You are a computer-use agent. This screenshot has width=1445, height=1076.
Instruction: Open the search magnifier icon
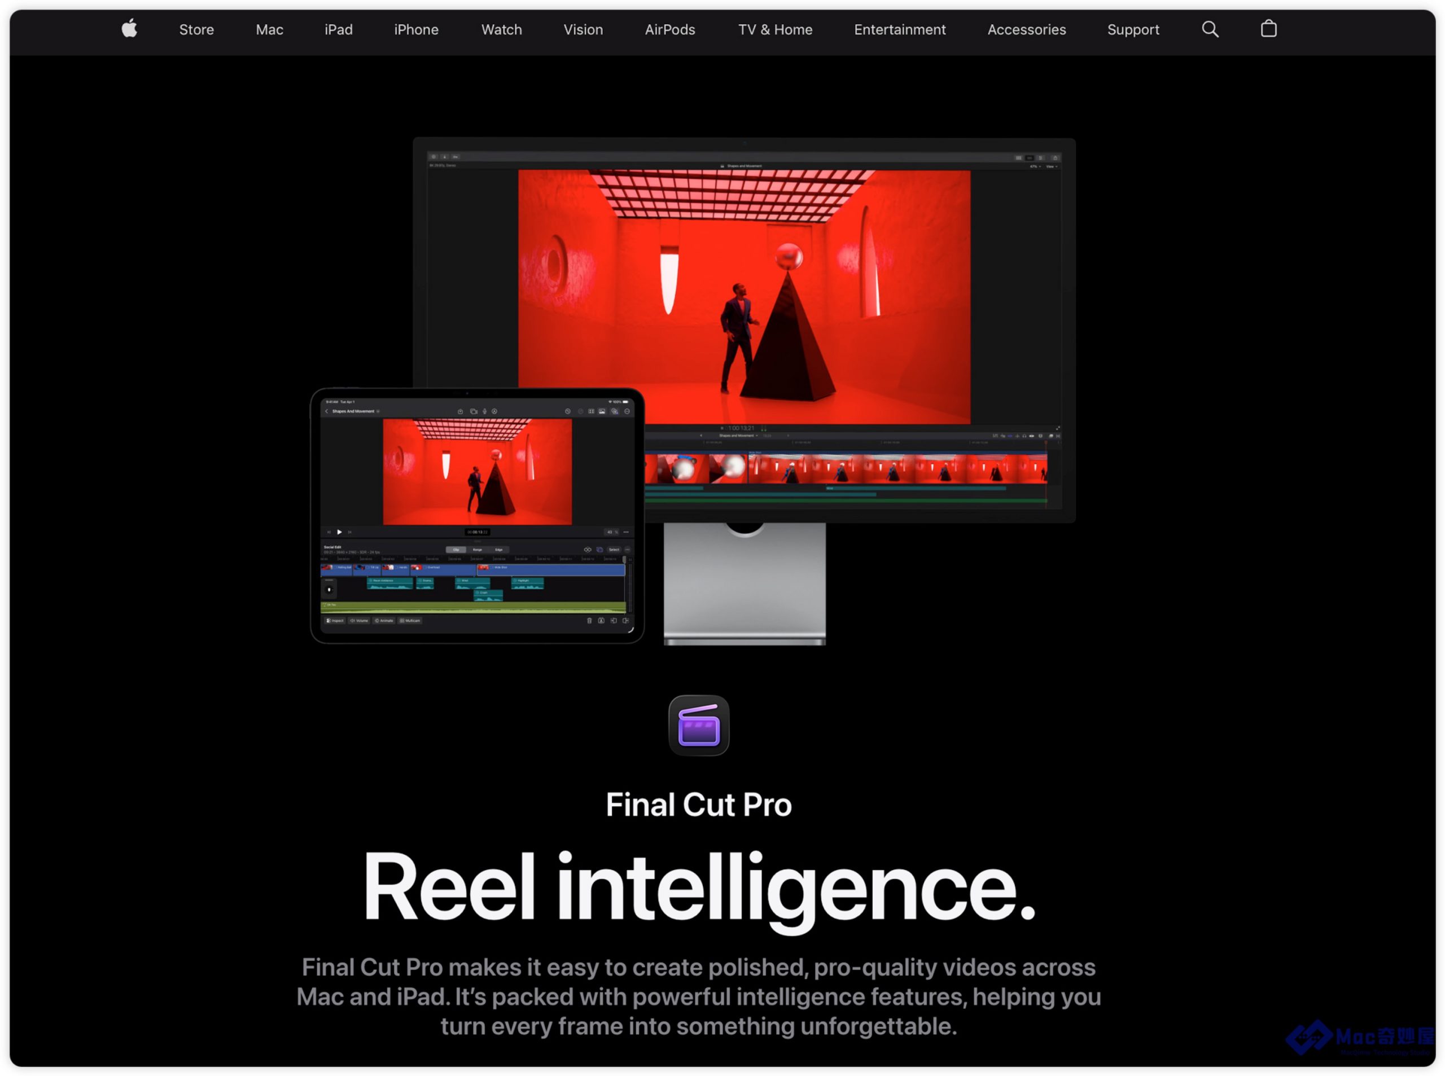(x=1209, y=29)
